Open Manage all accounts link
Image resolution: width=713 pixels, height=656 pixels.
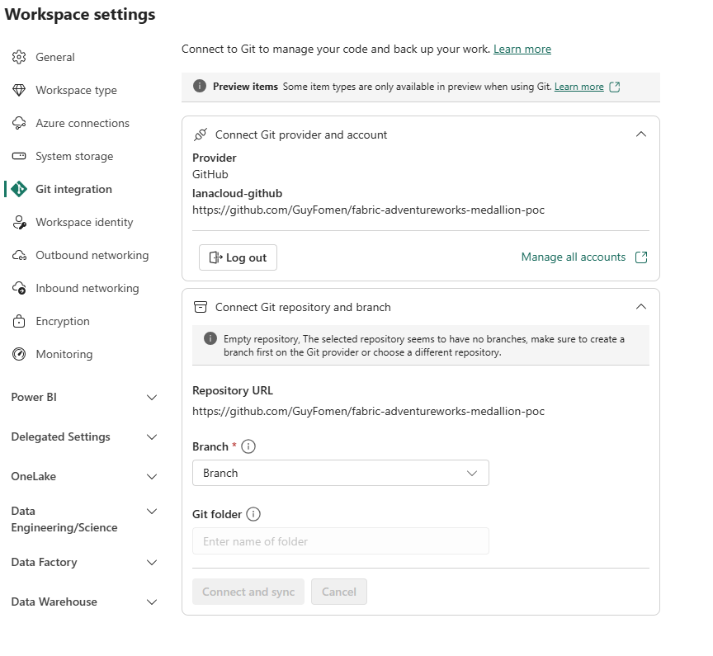tap(573, 257)
